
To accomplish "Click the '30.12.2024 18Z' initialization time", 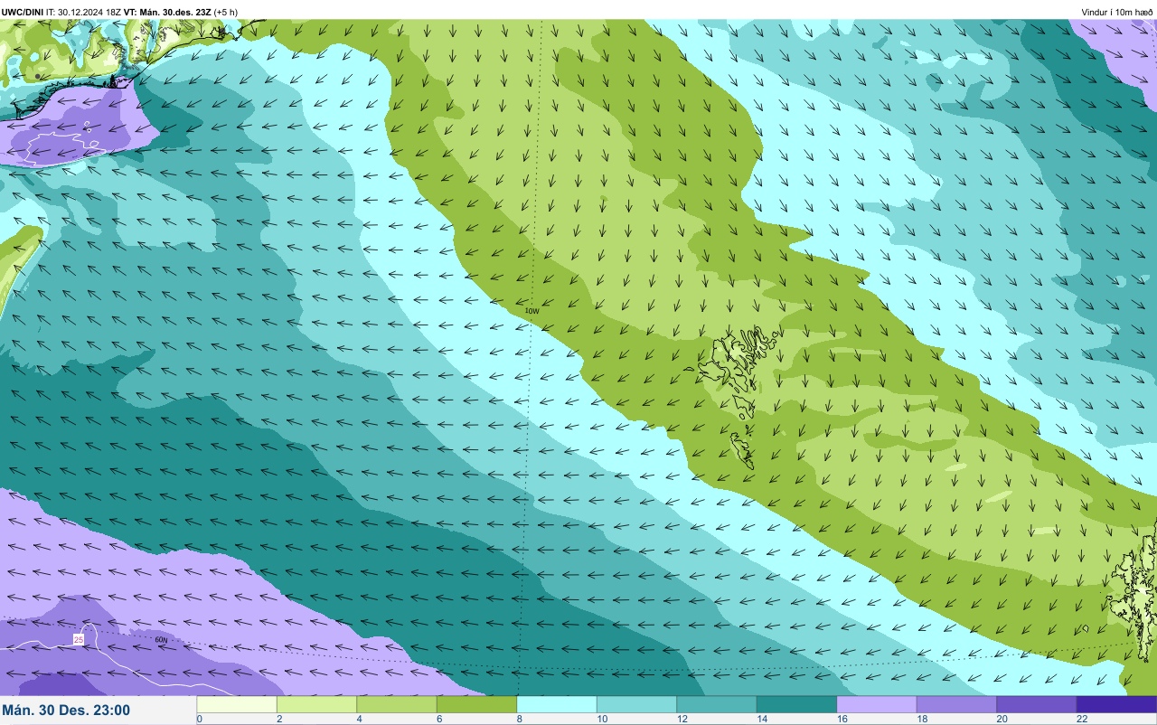I will (x=90, y=12).
